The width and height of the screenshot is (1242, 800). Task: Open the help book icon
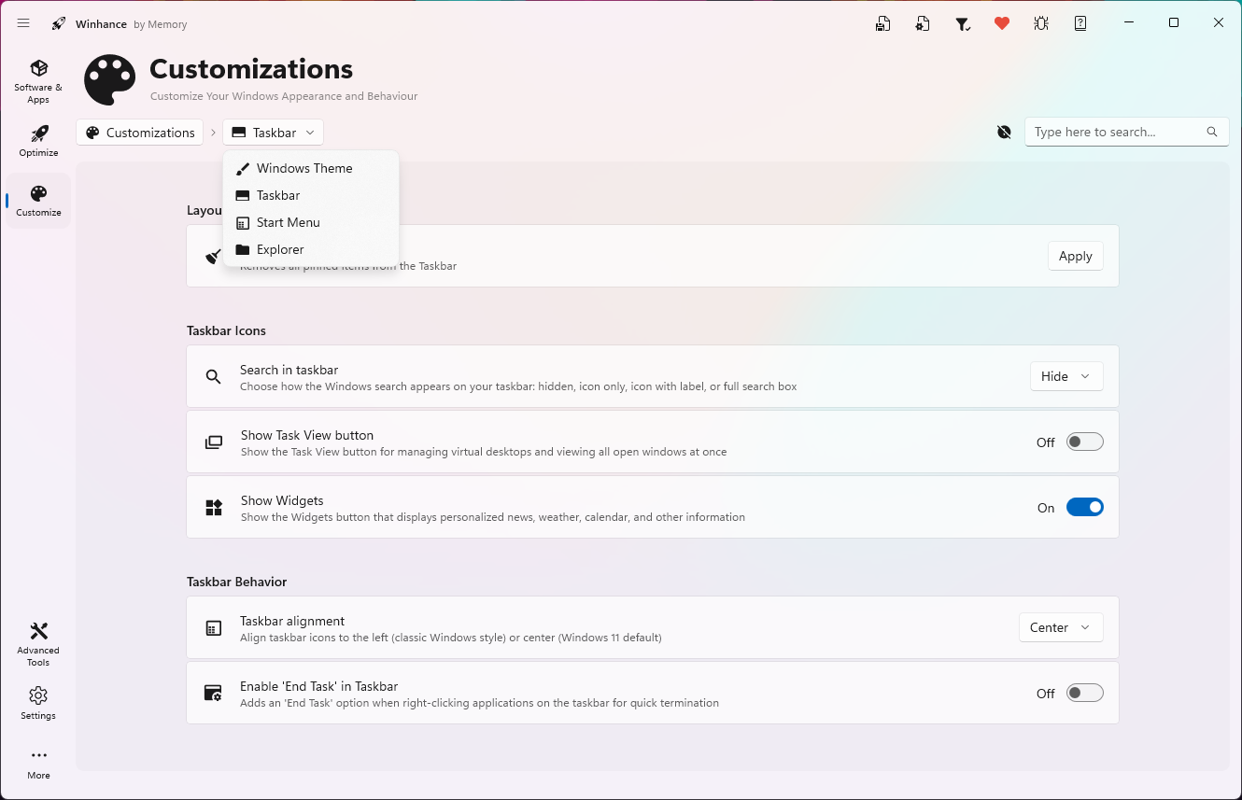1080,23
